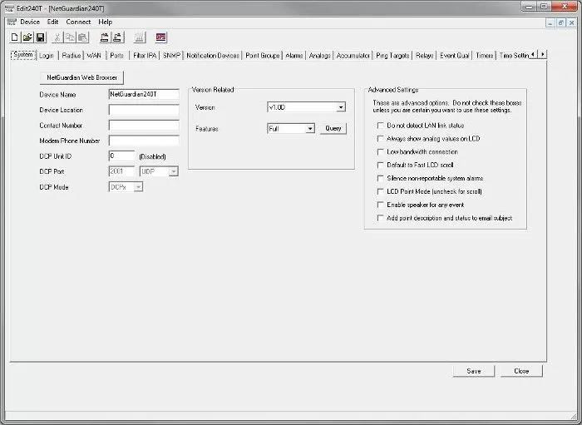This screenshot has height=425, width=582.
Task: Click the Open folder toolbar icon
Action: pos(27,37)
